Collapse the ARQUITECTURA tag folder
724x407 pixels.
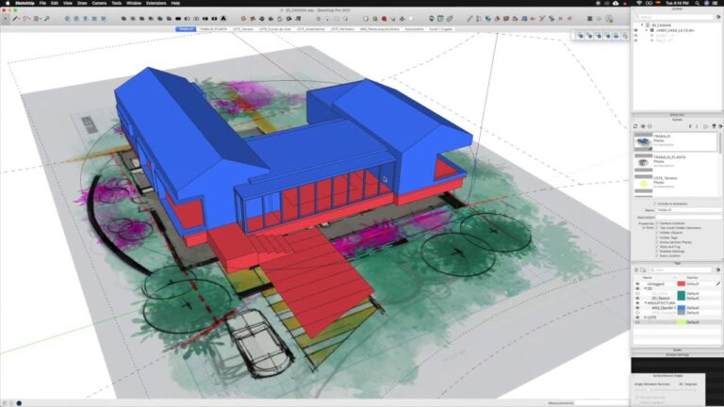tap(646, 302)
